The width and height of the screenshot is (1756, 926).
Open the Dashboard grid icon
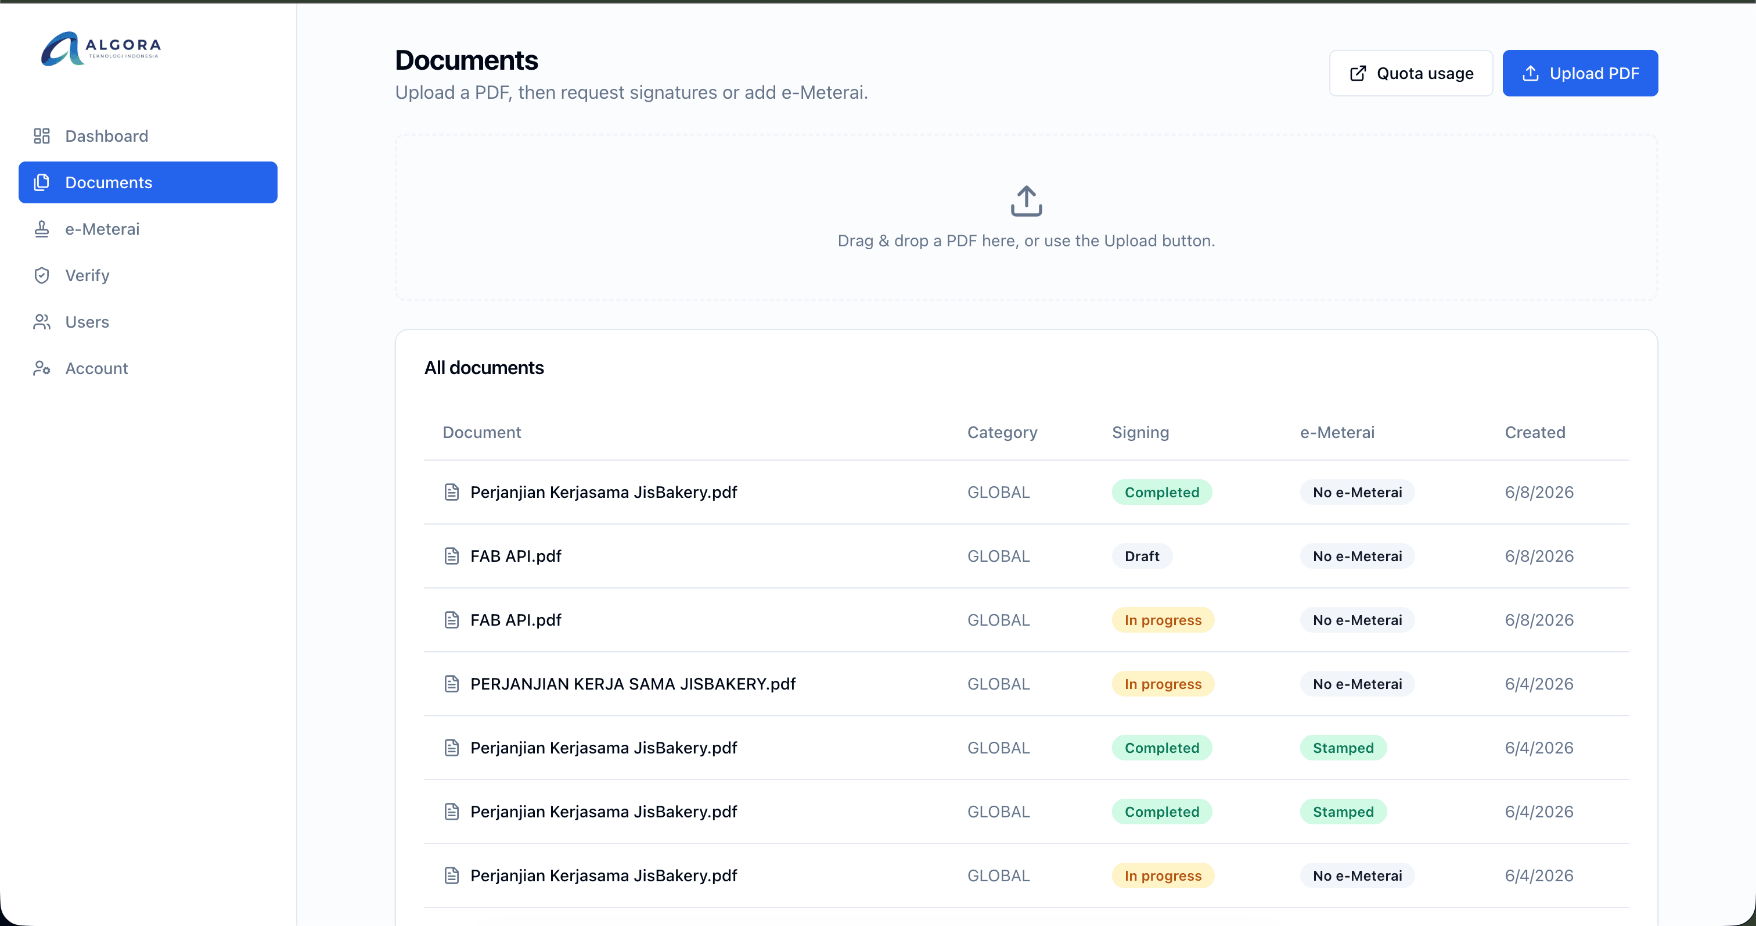click(x=42, y=136)
